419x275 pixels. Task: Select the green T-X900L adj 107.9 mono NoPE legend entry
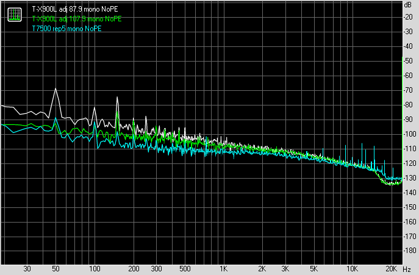click(77, 19)
